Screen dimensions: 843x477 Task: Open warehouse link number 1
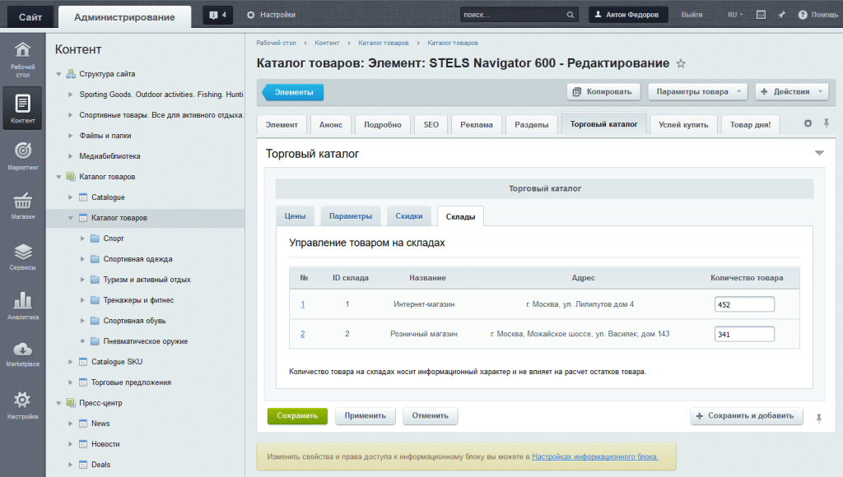coord(303,304)
